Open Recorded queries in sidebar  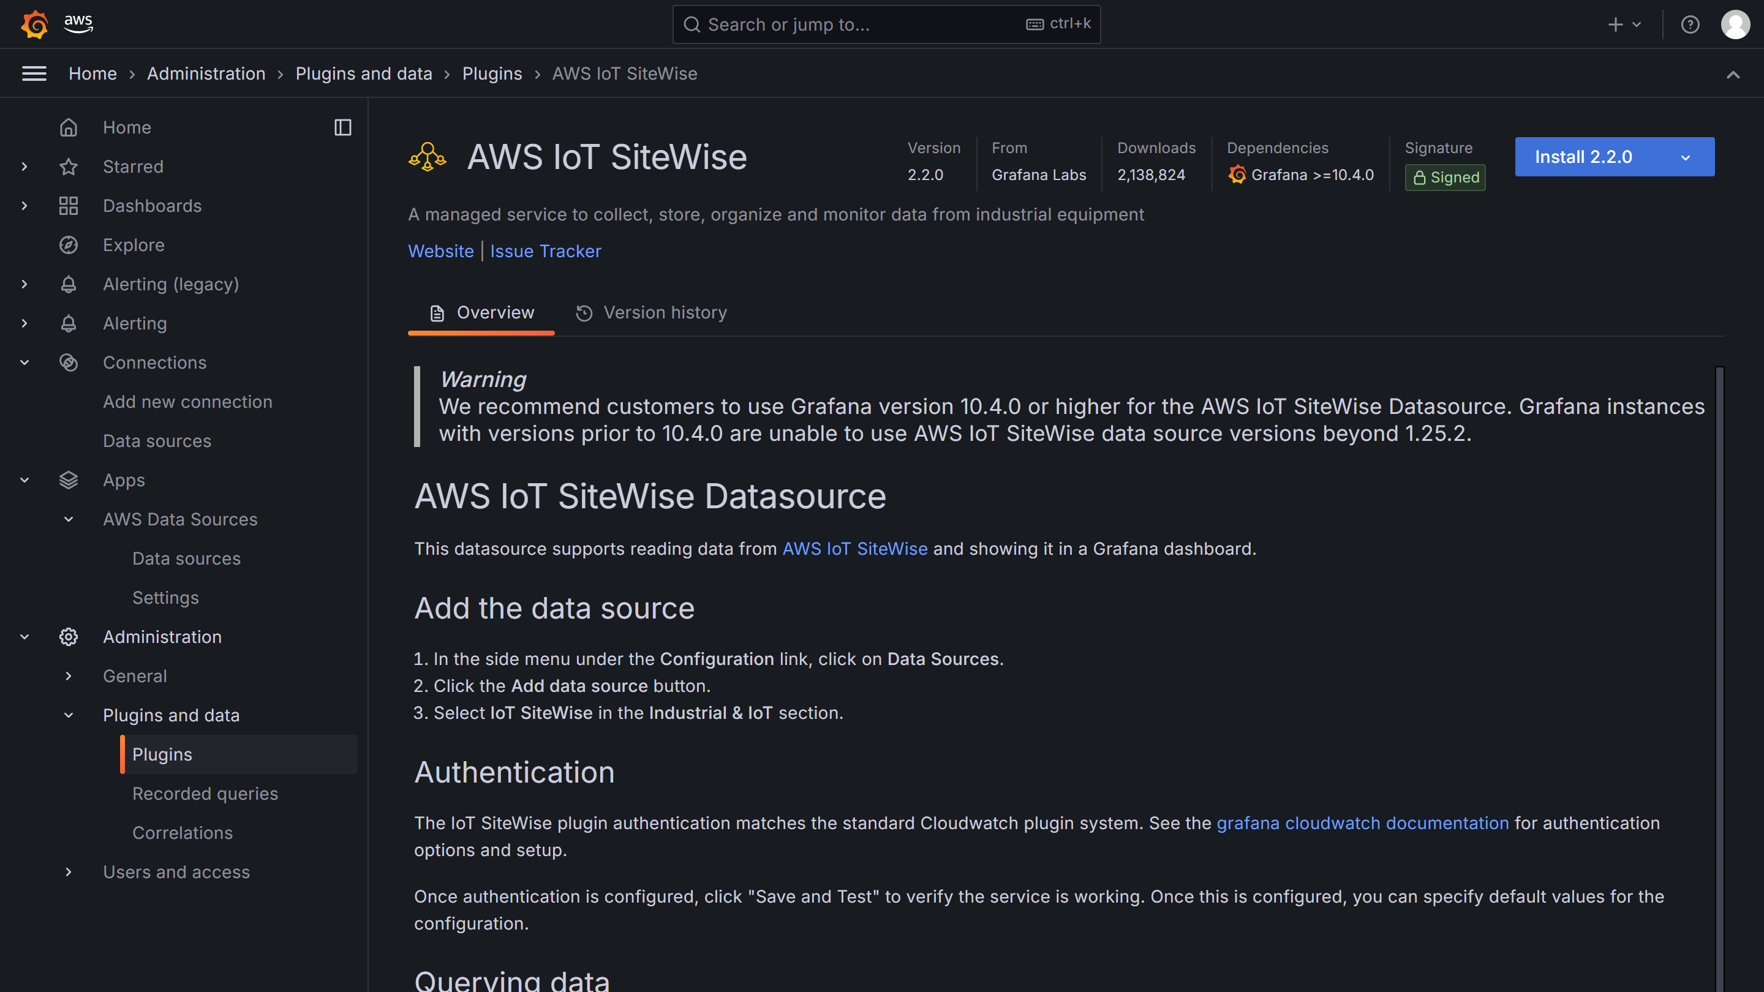(x=205, y=794)
